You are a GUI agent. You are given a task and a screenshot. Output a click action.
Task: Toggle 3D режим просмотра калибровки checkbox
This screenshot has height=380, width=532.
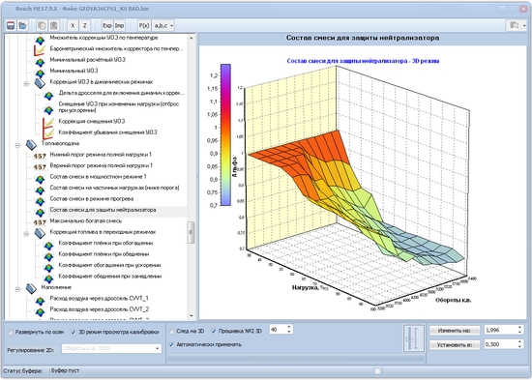[74, 333]
